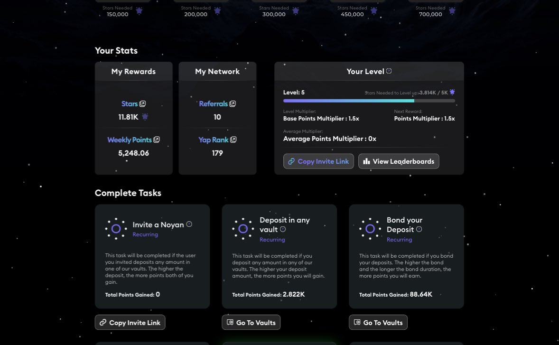Click the Referrals value 10
Screen dimensions: 559x345
tap(217, 117)
